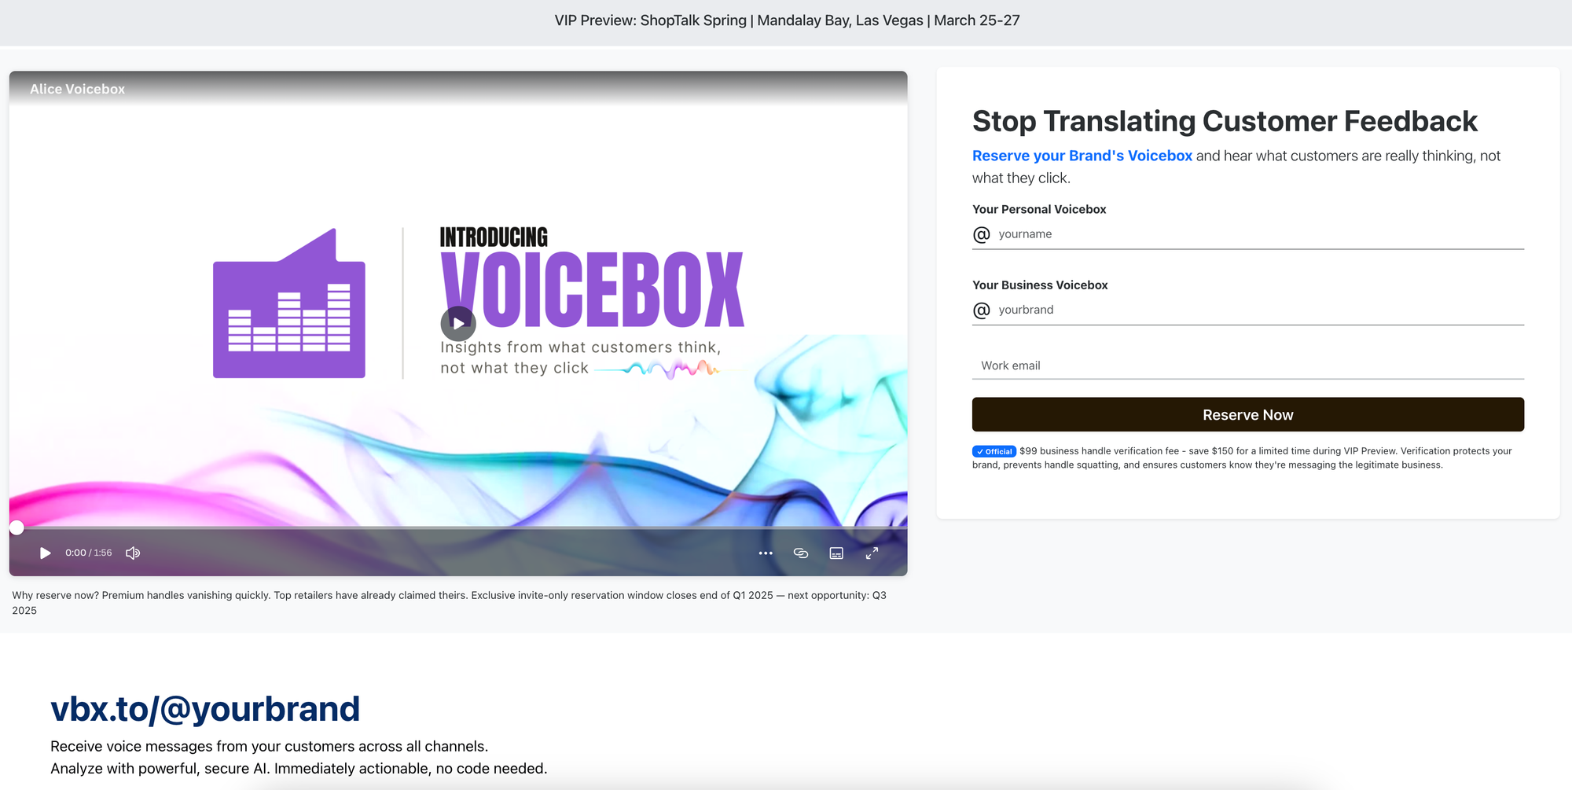The height and width of the screenshot is (790, 1572).
Task: Click the @ icon beside the yourbrand field
Action: pyautogui.click(x=982, y=310)
